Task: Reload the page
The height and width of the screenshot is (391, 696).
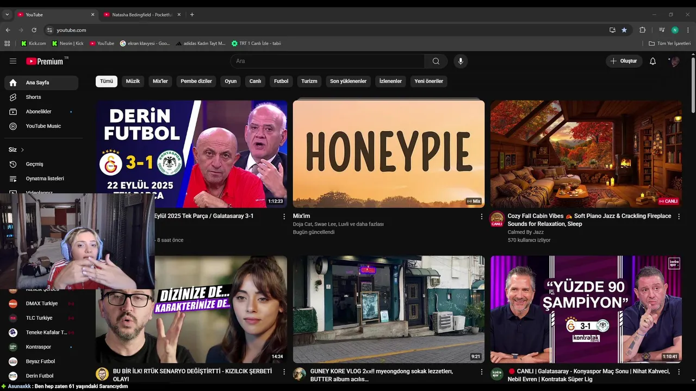Action: click(34, 30)
